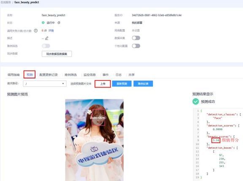Click the 重新预测 blue button
243x181 pixels.
(x=122, y=84)
